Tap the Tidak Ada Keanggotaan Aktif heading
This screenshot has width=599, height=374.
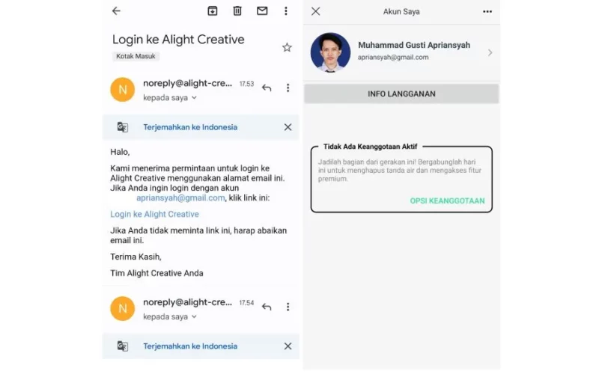pyautogui.click(x=370, y=147)
